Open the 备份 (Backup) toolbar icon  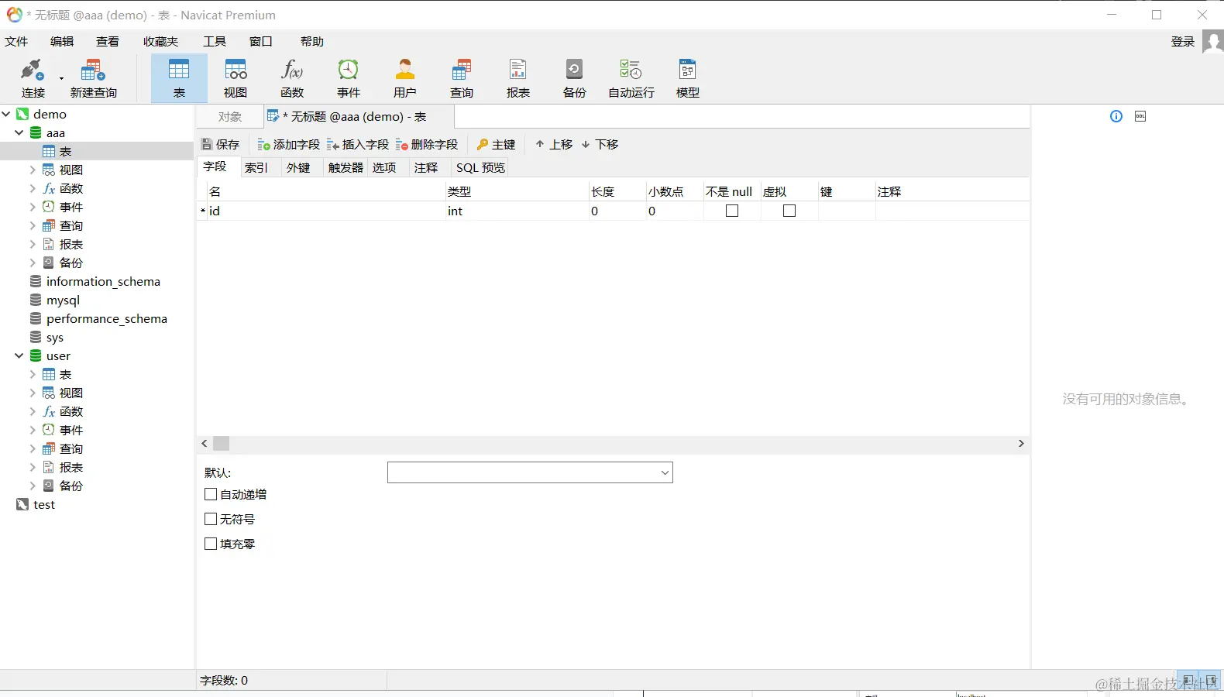pos(575,78)
